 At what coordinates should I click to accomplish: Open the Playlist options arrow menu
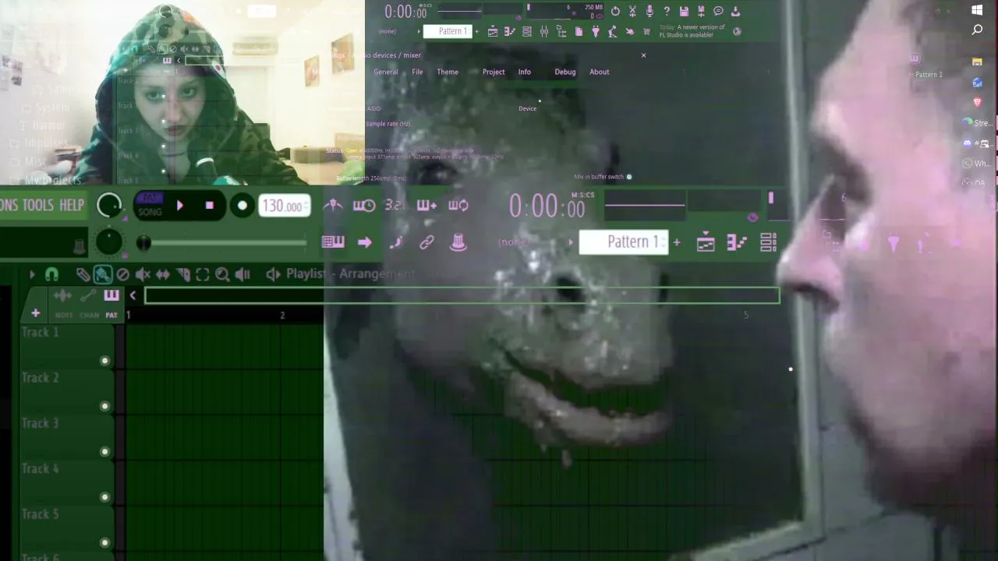32,274
